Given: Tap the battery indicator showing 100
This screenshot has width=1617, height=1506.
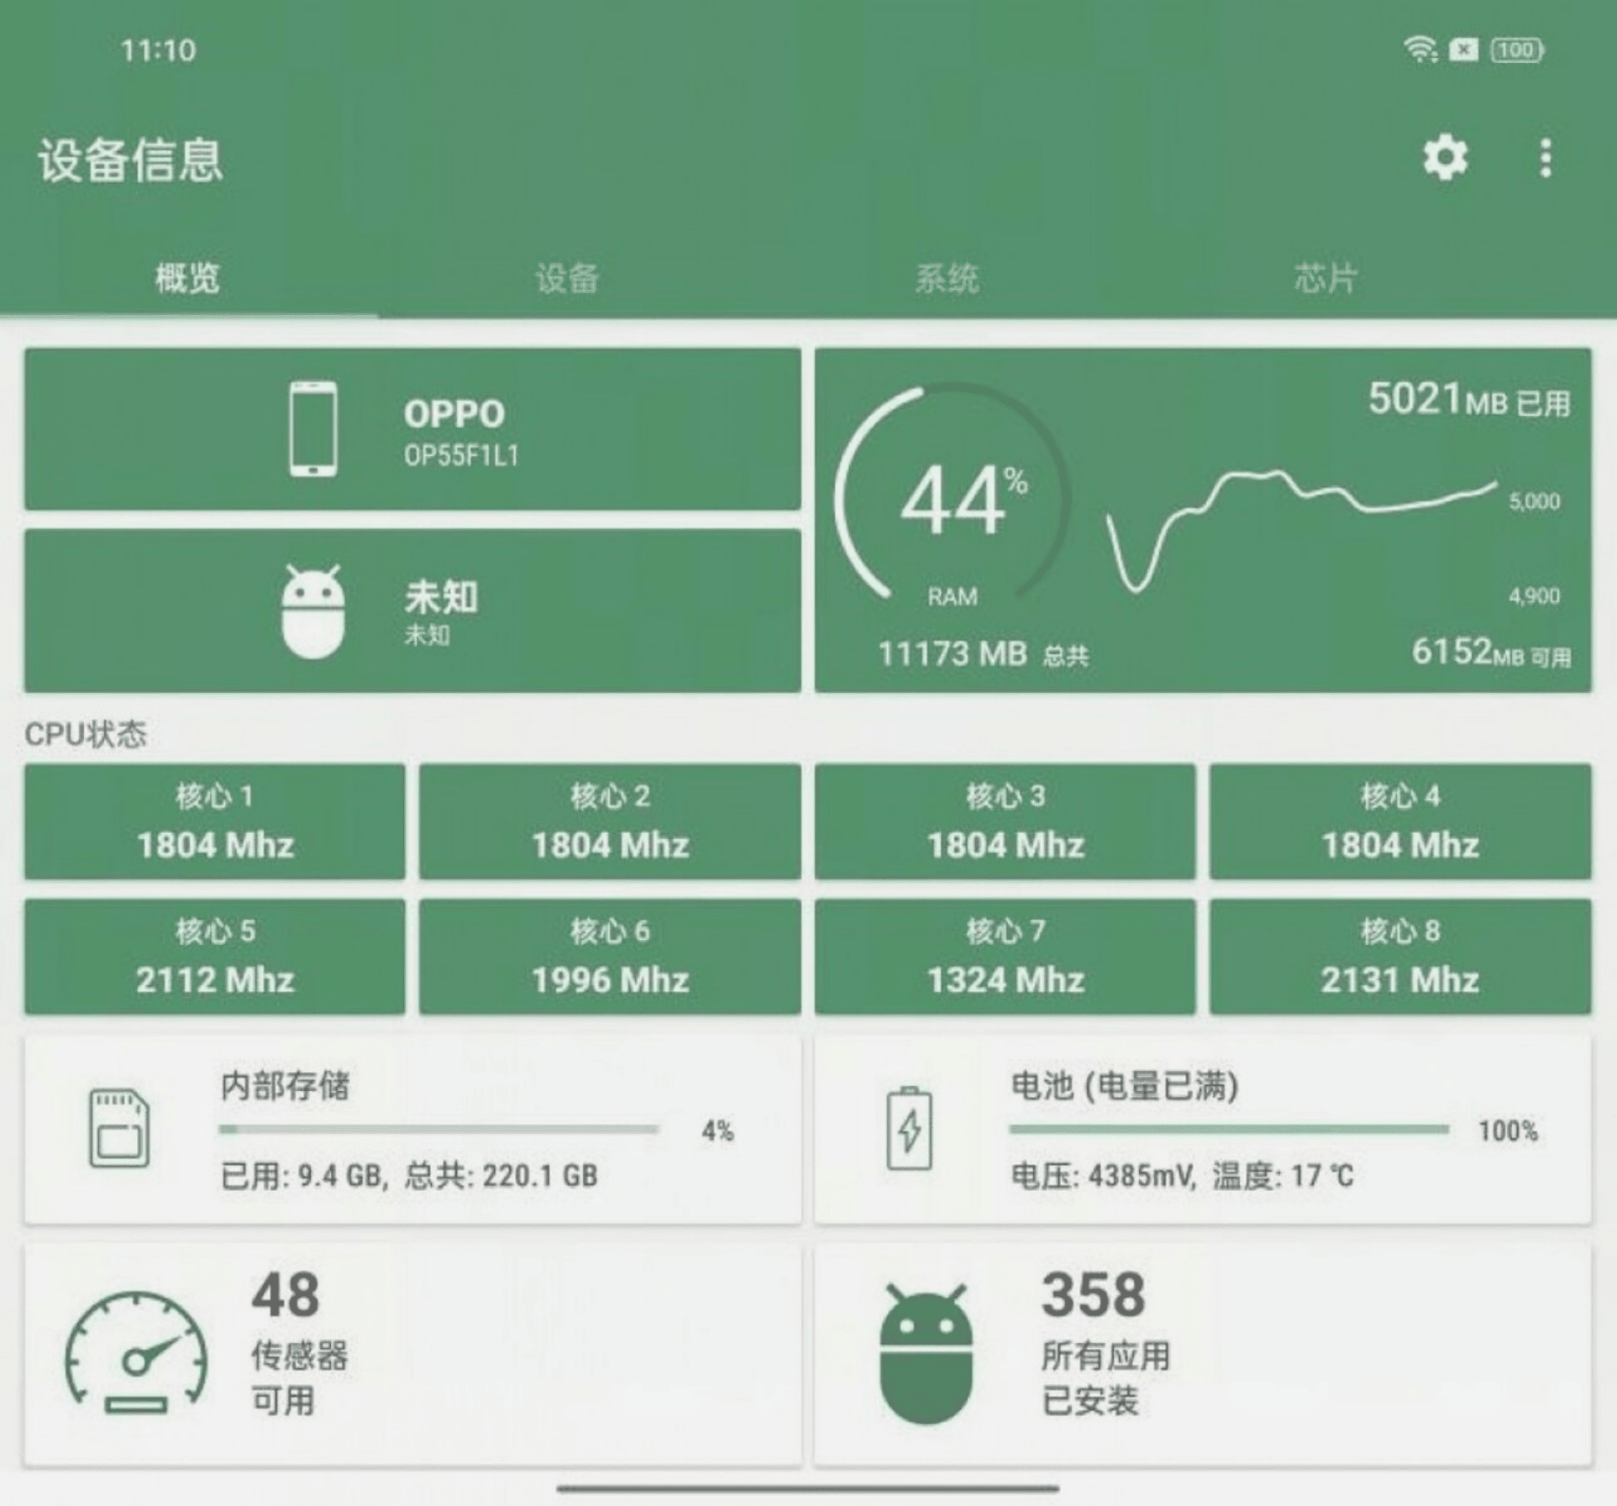Looking at the screenshot, I should [x=1517, y=50].
